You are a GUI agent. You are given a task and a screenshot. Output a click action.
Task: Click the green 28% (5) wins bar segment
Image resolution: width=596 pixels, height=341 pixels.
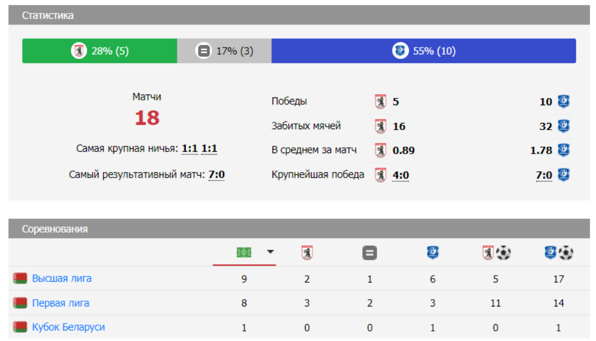coord(100,51)
